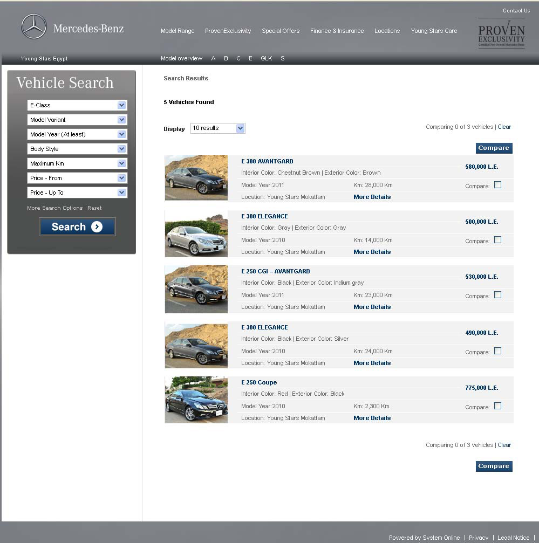Open the E 300 AVANTGARD car photo

196,177
